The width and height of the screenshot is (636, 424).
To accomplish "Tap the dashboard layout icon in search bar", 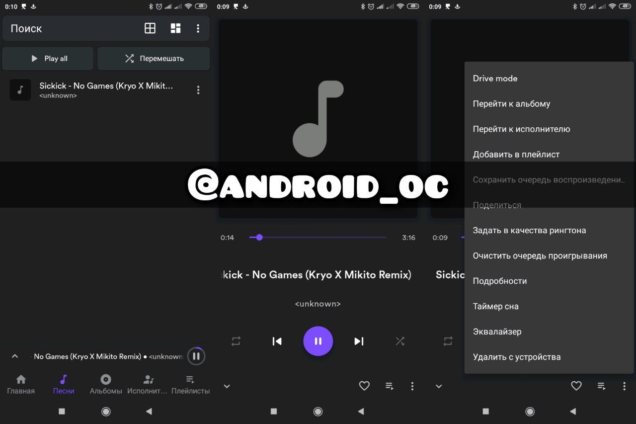I will click(175, 28).
